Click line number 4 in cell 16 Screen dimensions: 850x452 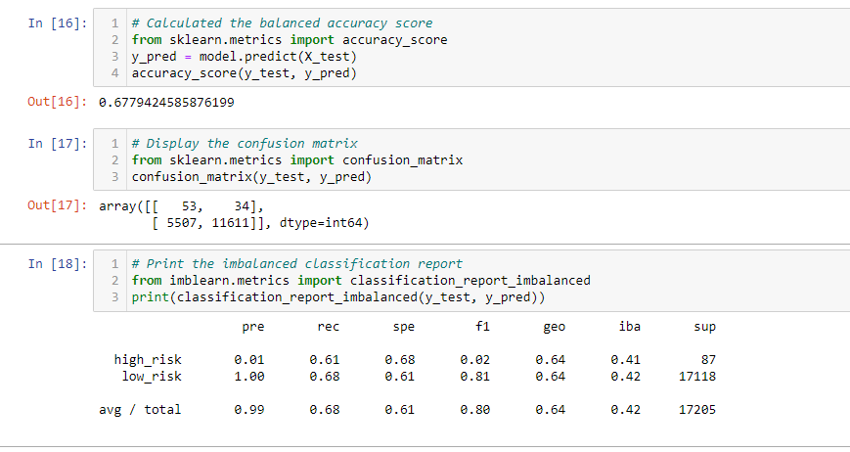tap(114, 73)
